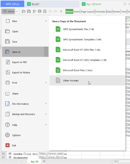
Task: Click the Print icon in quick toolbar
Action: (40, 11)
